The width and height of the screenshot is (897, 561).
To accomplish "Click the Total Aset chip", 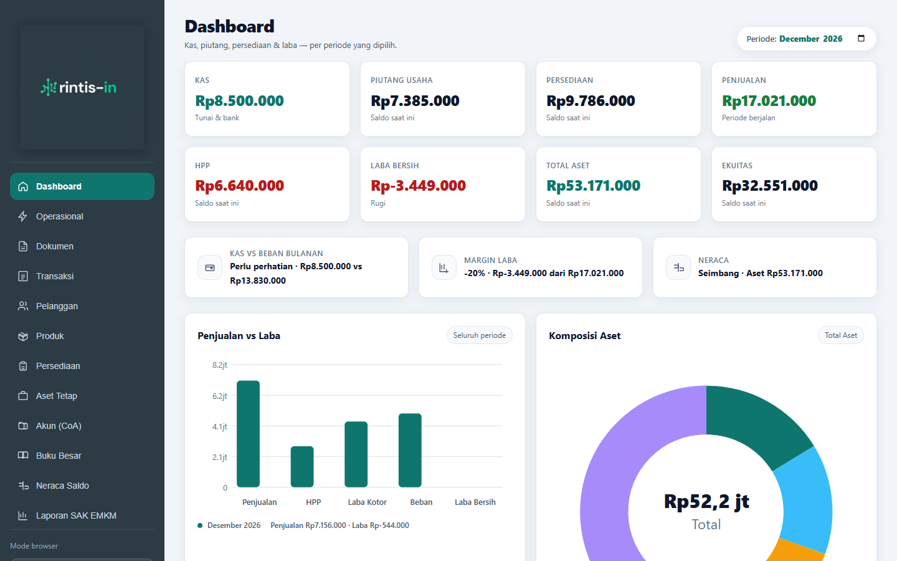I will pyautogui.click(x=841, y=335).
